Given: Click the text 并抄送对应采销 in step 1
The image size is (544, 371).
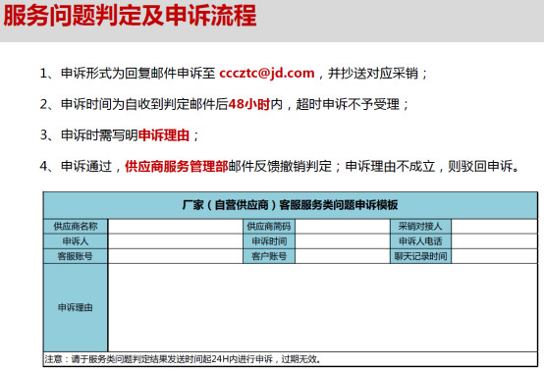Looking at the screenshot, I should [x=373, y=74].
